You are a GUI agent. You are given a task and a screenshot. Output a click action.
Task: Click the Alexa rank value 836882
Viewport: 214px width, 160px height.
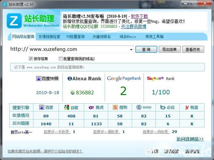[85, 93]
